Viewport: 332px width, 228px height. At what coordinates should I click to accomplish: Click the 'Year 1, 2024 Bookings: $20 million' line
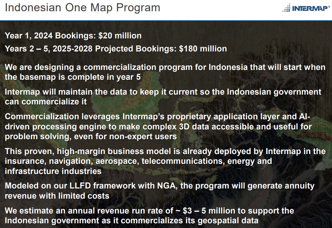click(73, 36)
